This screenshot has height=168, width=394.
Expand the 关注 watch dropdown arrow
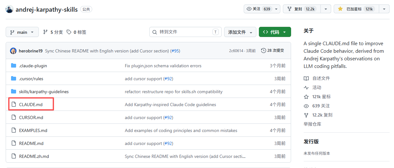point(277,9)
